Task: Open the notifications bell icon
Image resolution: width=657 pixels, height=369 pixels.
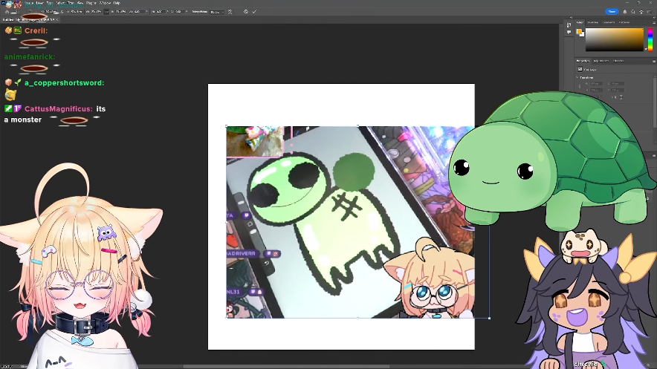Action: tap(625, 12)
